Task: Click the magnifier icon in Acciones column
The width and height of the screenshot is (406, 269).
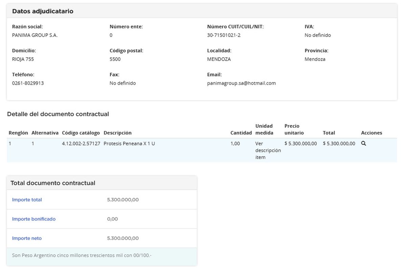Action: [364, 143]
